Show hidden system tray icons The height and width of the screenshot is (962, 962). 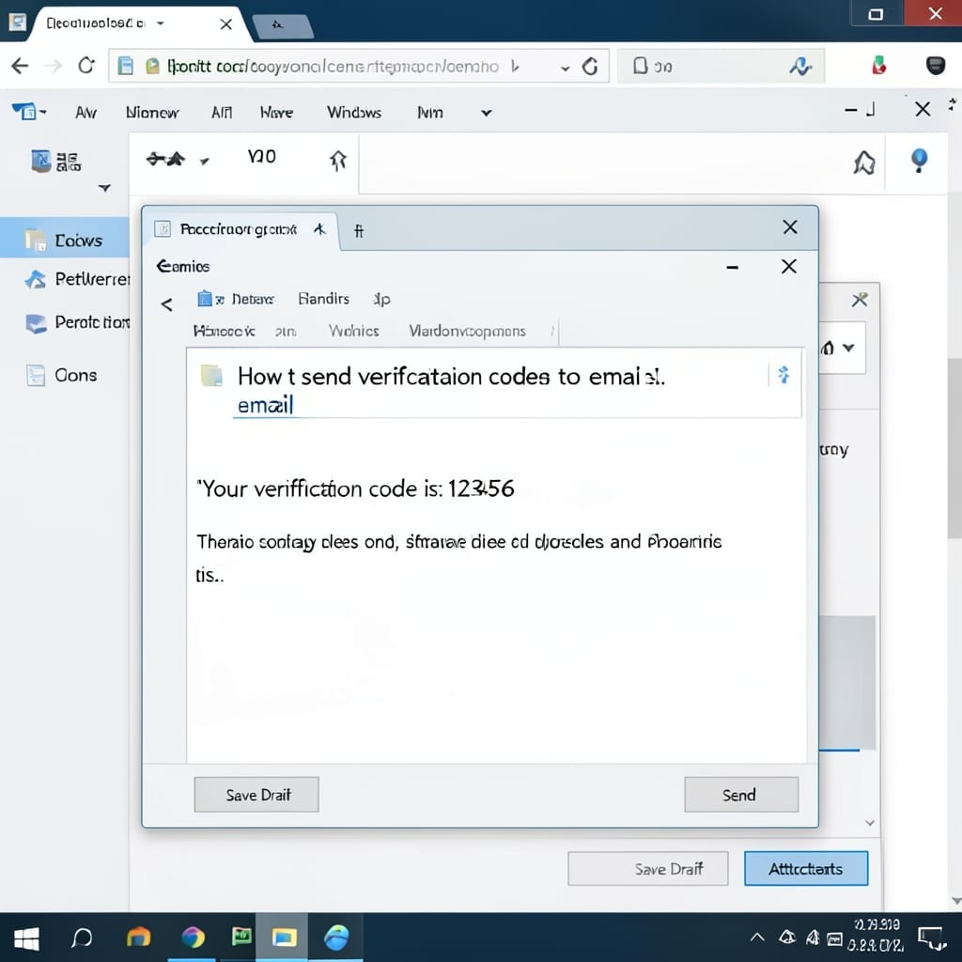click(758, 937)
